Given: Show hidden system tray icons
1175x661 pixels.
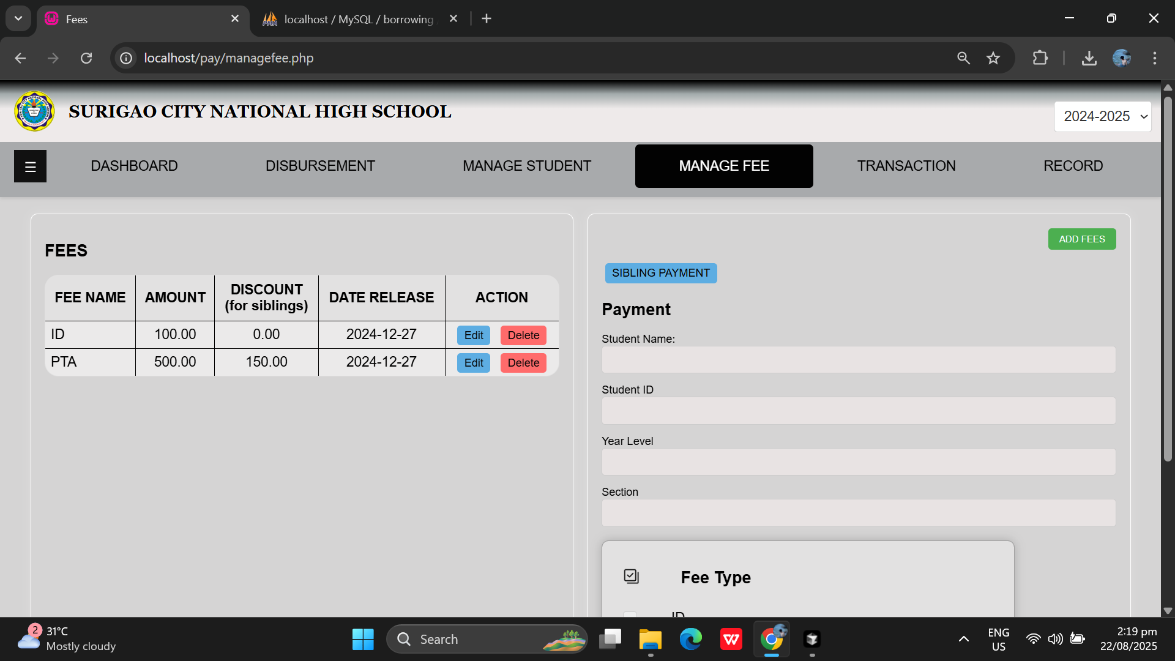Looking at the screenshot, I should point(963,640).
